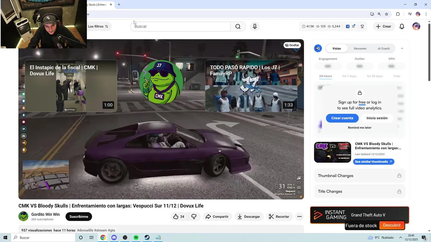Open the vidIQ list icon with blue dot
The image size is (431, 242).
point(354,26)
